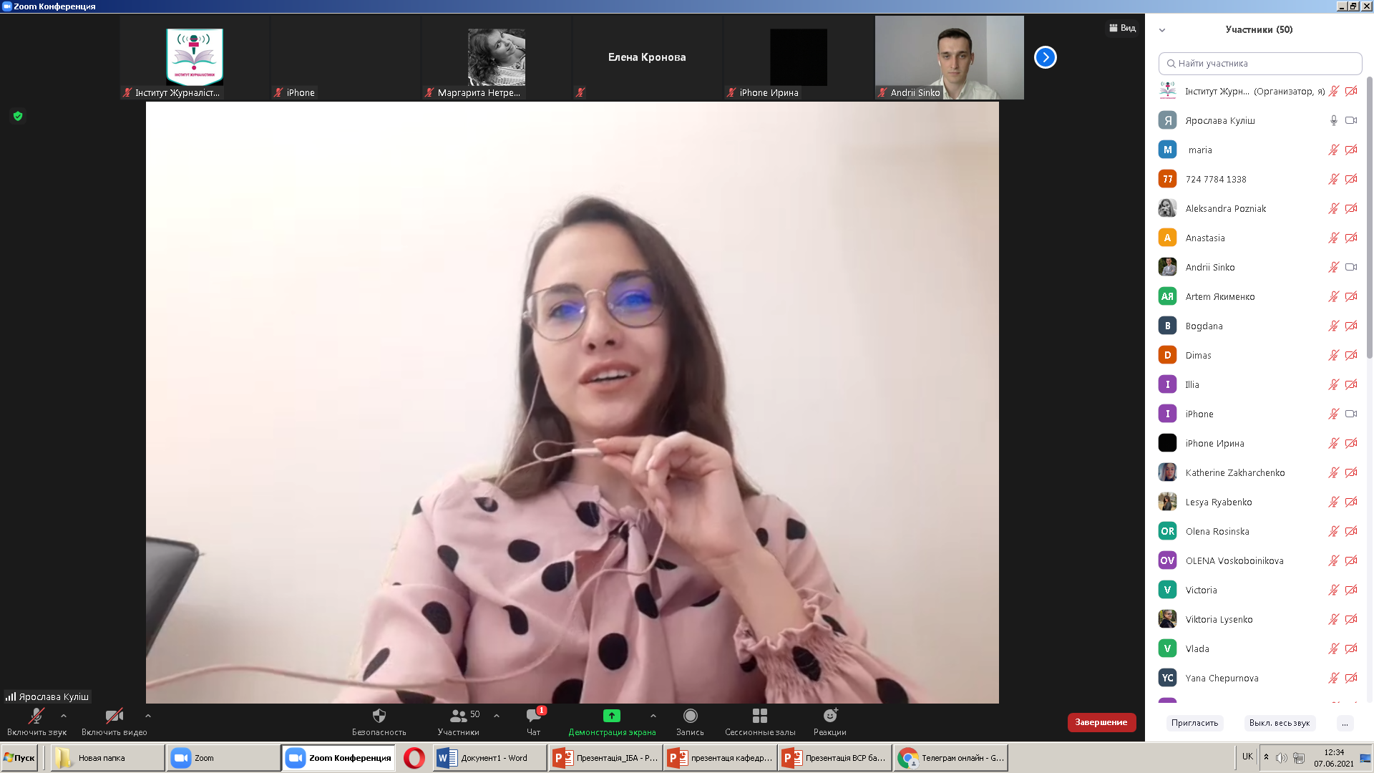Screen dimensions: 1374x773
Task: Click the participants list vertical scrollbar
Action: (1369, 215)
